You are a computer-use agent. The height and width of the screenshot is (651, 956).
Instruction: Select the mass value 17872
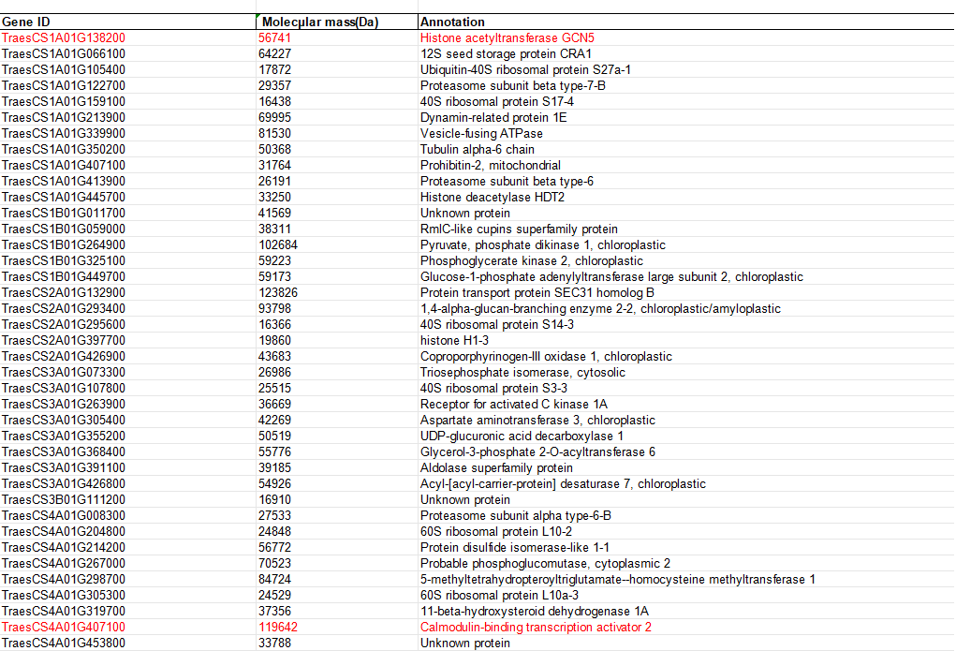[275, 69]
